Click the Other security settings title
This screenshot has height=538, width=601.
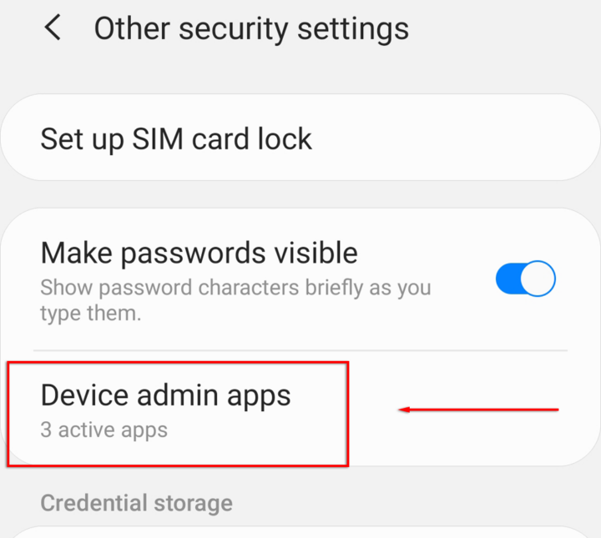(251, 29)
